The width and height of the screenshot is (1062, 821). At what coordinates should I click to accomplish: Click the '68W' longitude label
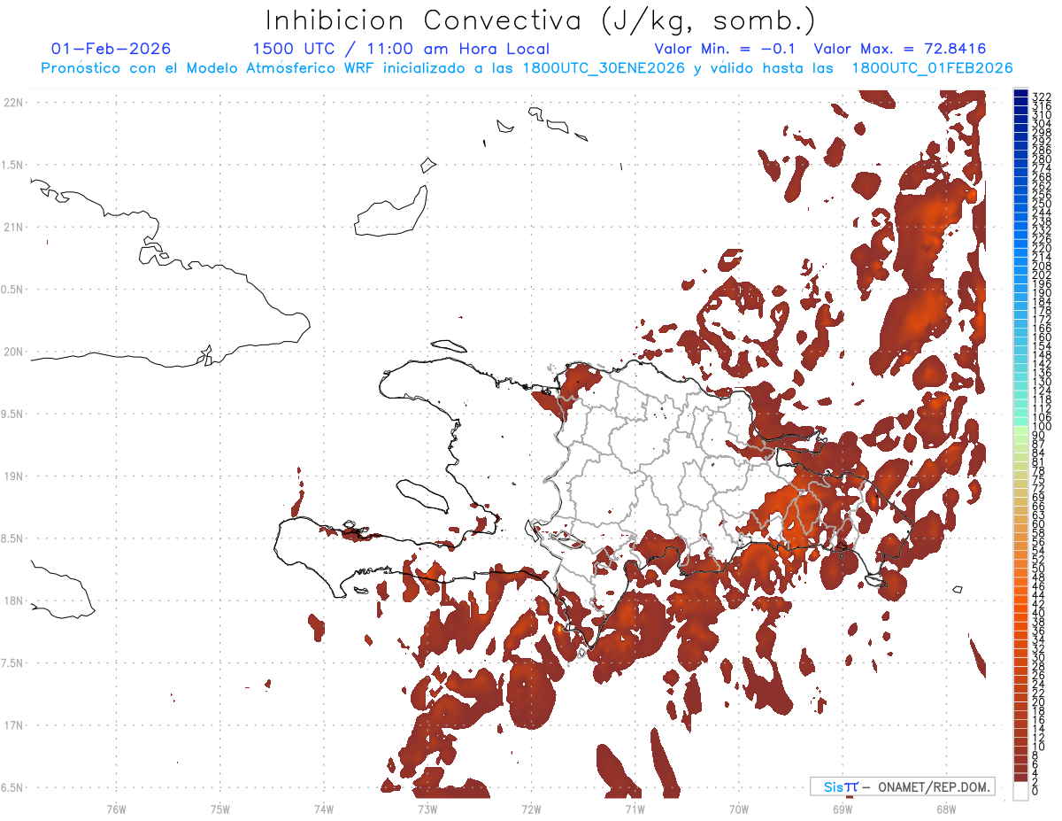click(946, 809)
